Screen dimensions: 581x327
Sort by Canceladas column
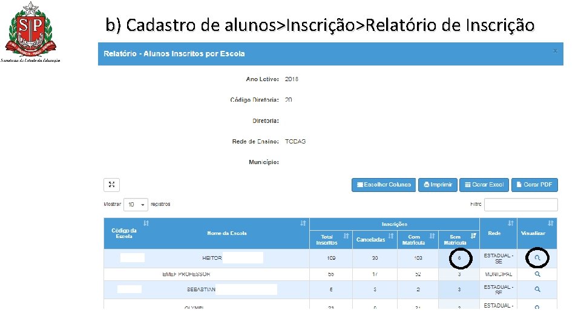pyautogui.click(x=390, y=236)
